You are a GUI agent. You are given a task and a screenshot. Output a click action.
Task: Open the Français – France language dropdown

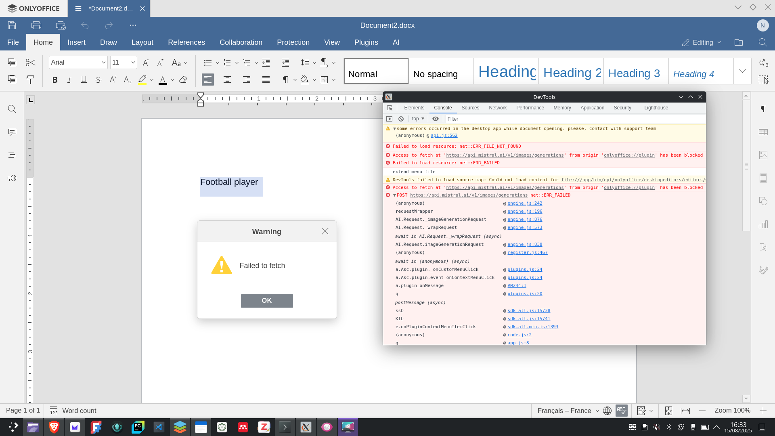pos(568,411)
